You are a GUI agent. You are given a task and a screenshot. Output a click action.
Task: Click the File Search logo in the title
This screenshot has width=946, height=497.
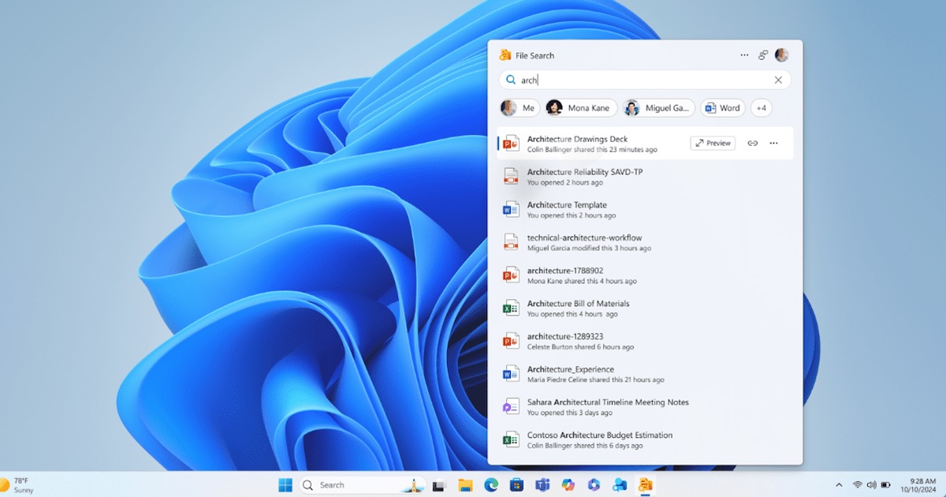click(x=505, y=55)
